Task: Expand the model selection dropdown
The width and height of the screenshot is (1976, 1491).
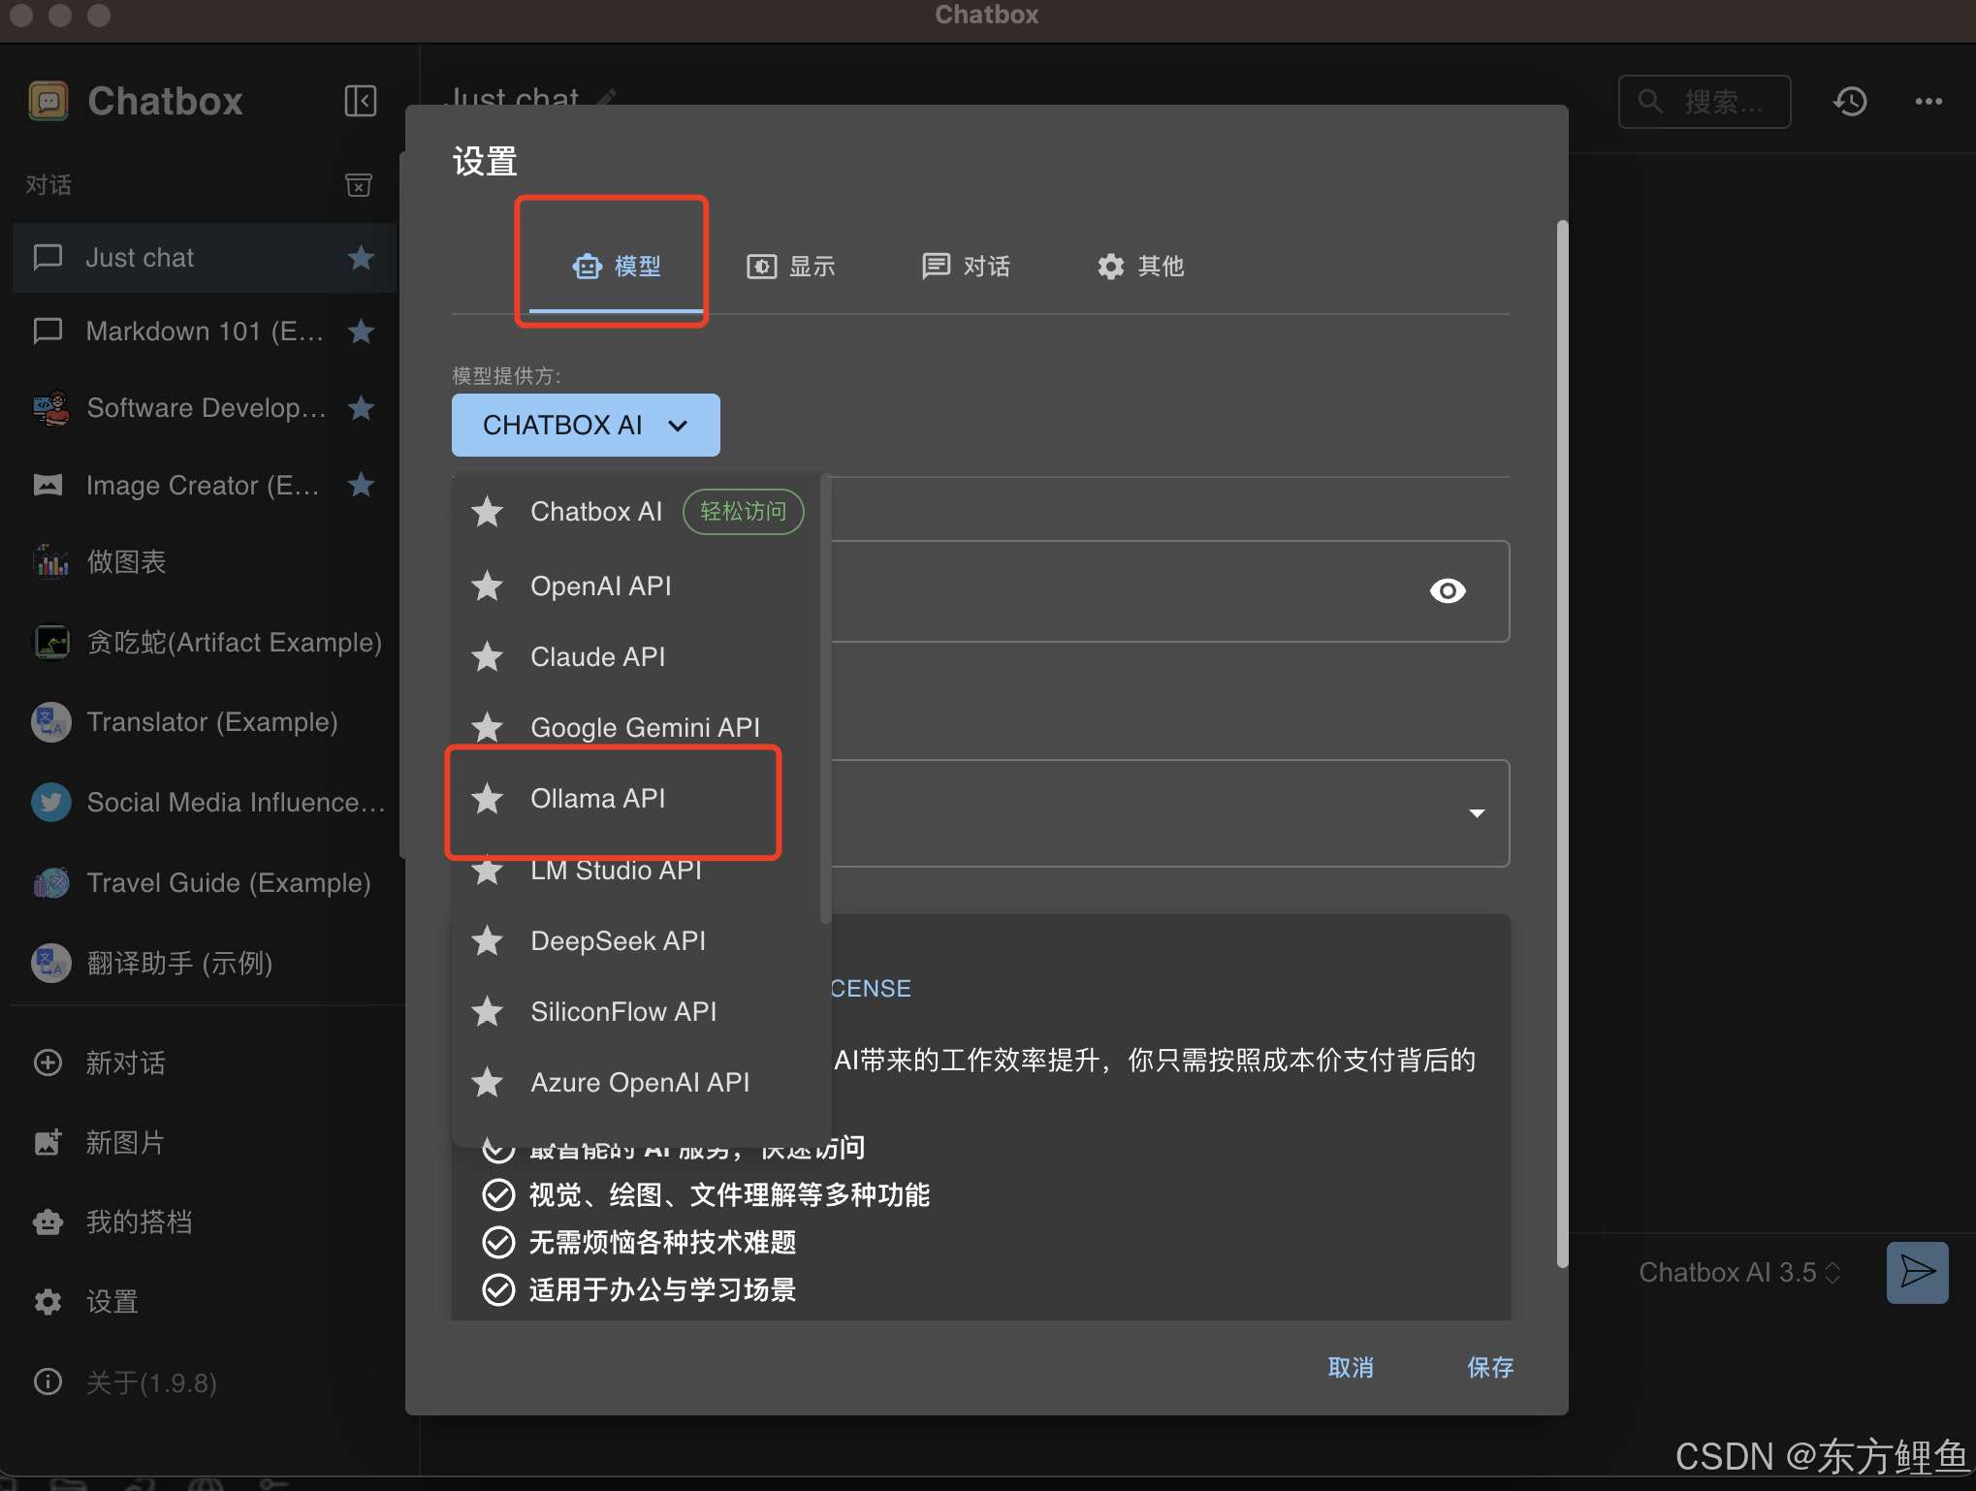Action: pos(1476,814)
